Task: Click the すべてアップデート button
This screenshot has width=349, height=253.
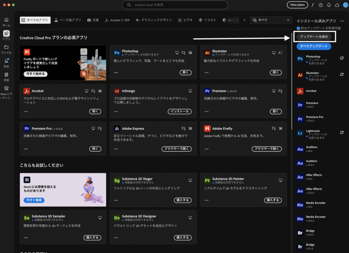Action: coord(314,46)
